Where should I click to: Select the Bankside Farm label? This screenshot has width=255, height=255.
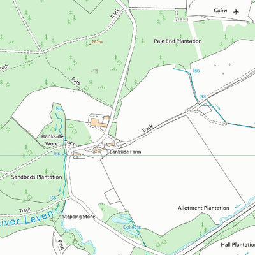[x=125, y=152]
